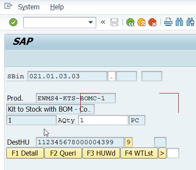This screenshot has height=170, width=196.
Task: Click the AQty input field
Action: pyautogui.click(x=103, y=120)
